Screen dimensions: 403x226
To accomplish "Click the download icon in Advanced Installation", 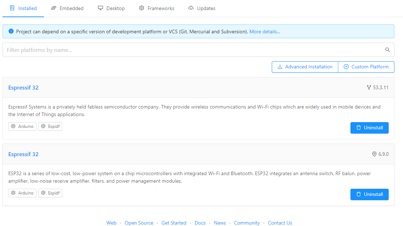I will tap(280, 67).
